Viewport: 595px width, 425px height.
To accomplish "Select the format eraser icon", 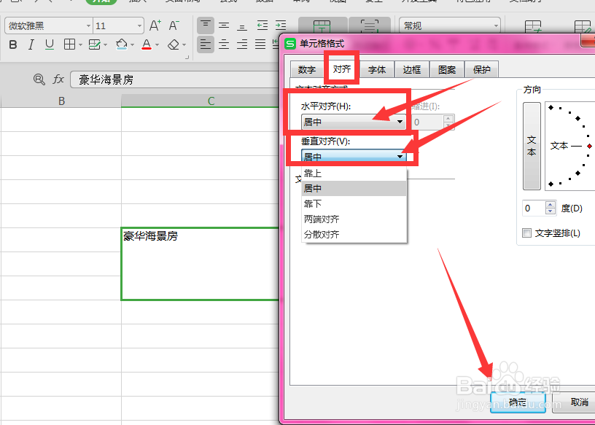I will [x=173, y=44].
